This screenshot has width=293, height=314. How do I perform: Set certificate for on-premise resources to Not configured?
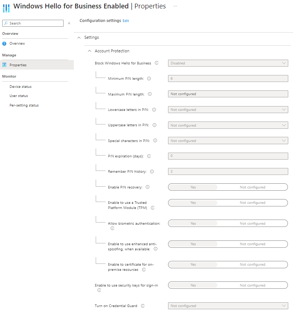[252, 265]
